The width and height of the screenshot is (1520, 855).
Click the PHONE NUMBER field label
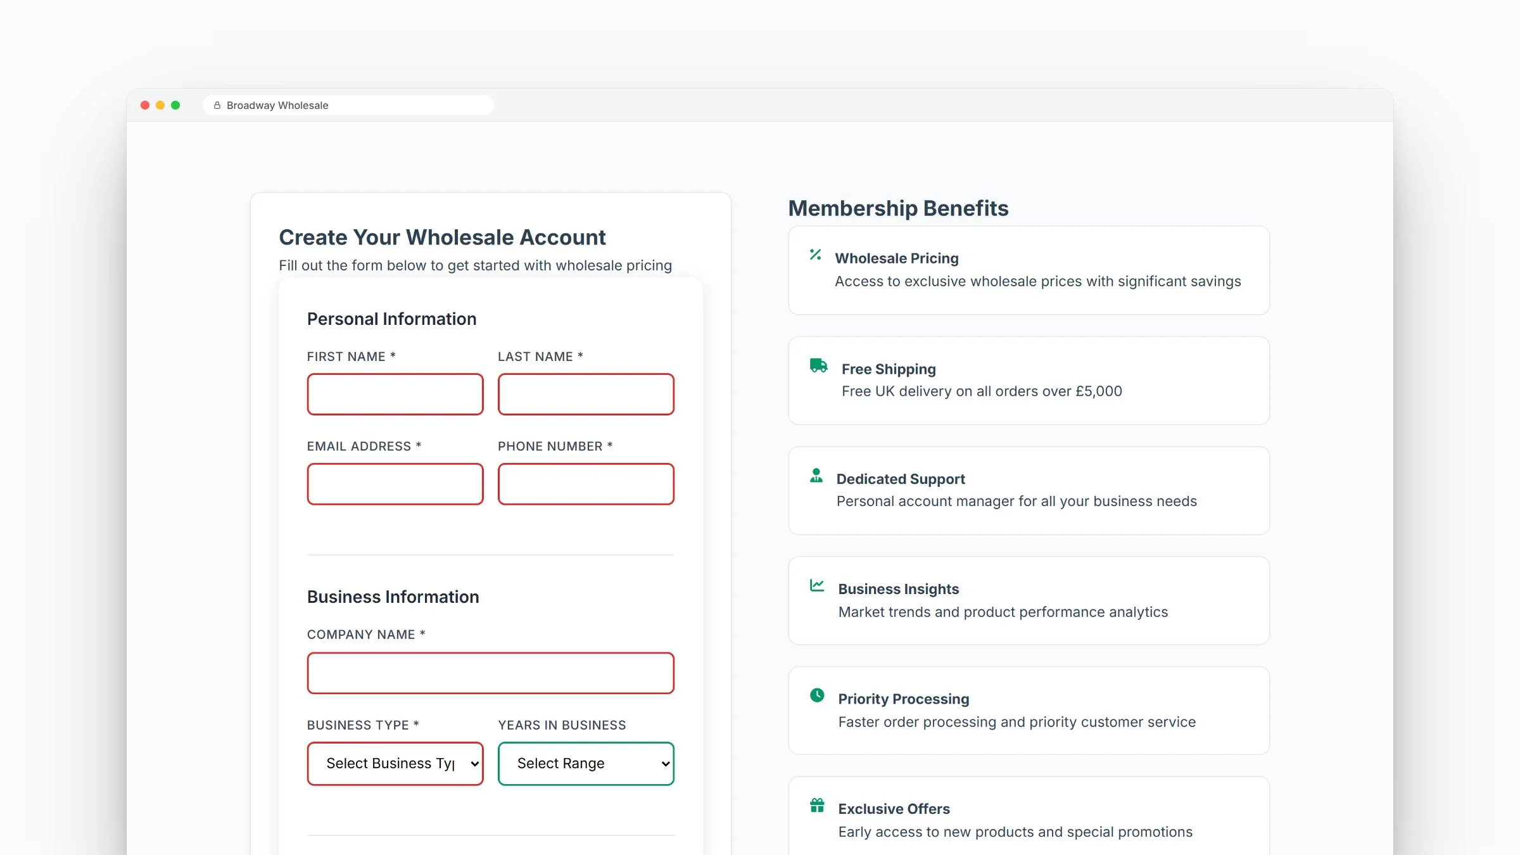555,446
